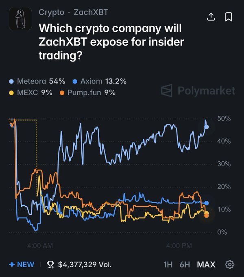Toggle MEXC 9% legend entry
Viewport: 244px width, 277px height.
[x=31, y=92]
